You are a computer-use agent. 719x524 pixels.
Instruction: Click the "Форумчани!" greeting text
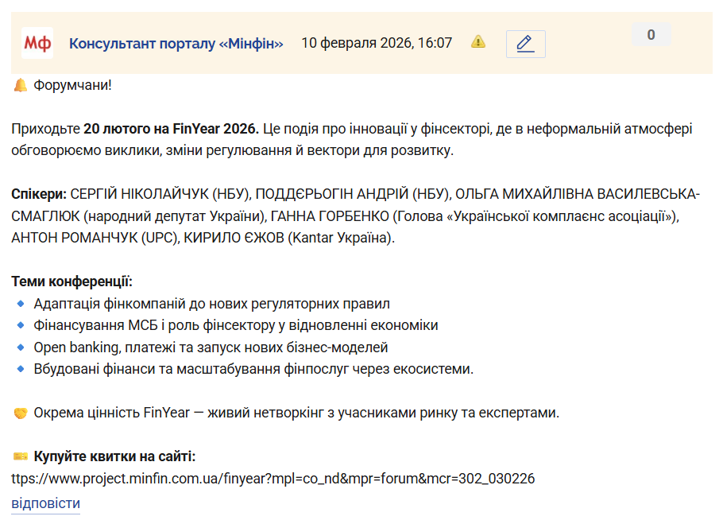pos(73,85)
